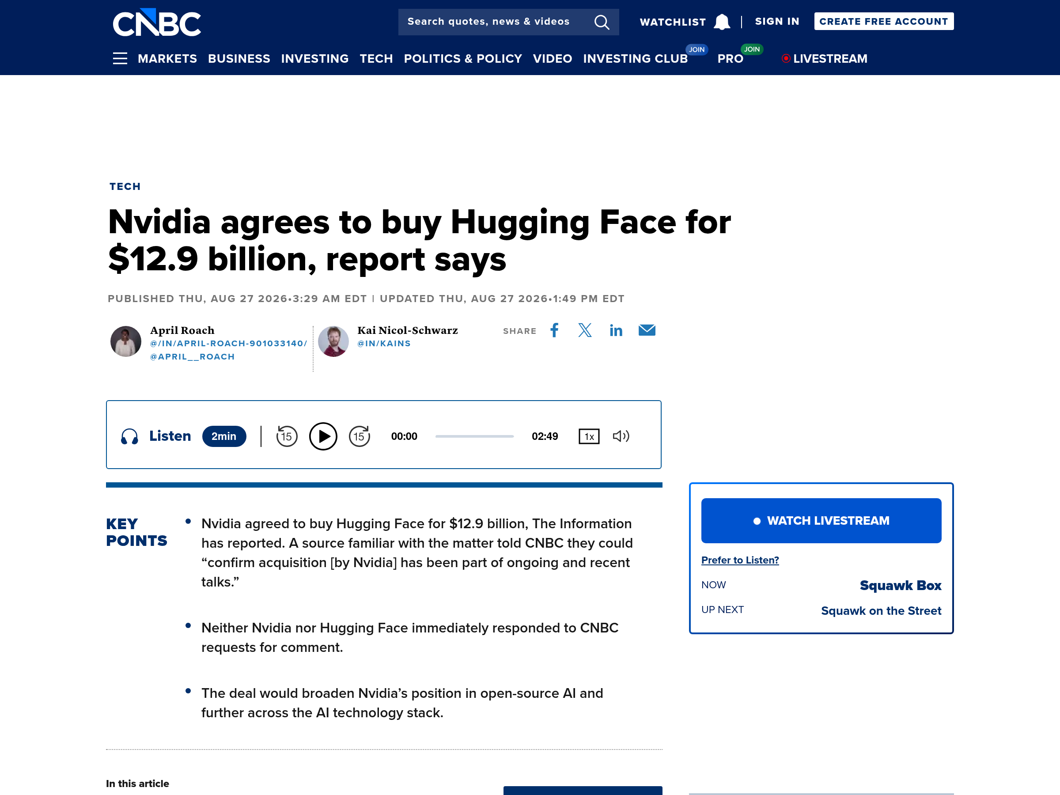1060x795 pixels.
Task: Click the search magnifier icon
Action: click(602, 22)
